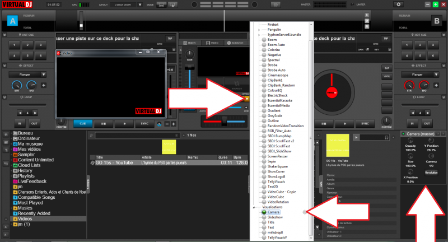This screenshot has height=242, width=448.
Task: Click SYNC on deck A
Action: point(144,124)
